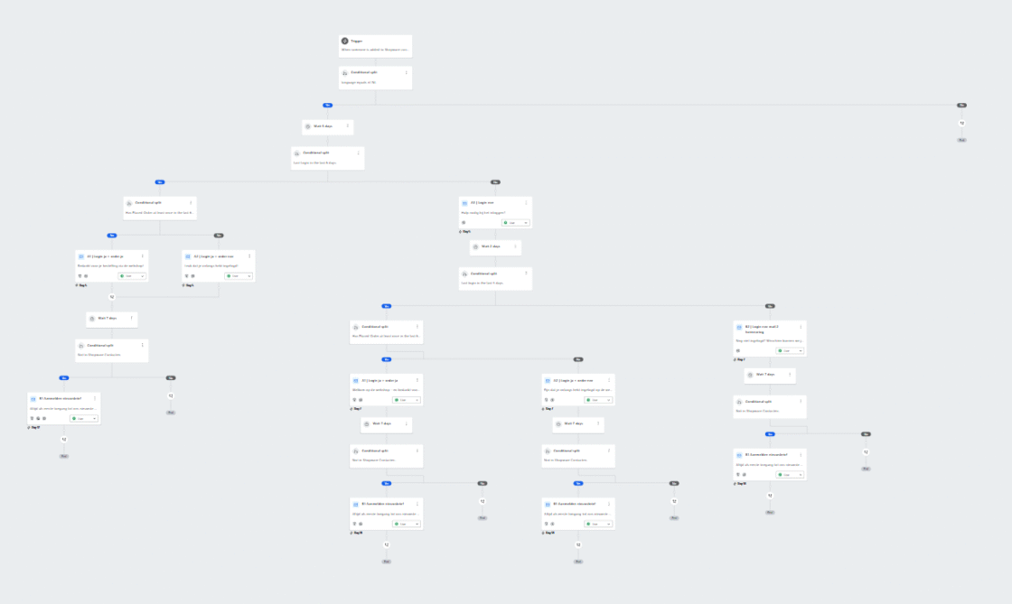This screenshot has width=1012, height=604.
Task: Select the Wait 7 days step on left branch
Action: (112, 318)
